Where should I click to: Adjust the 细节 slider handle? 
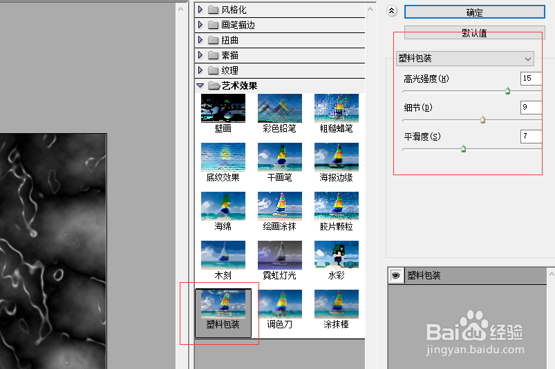click(x=483, y=120)
